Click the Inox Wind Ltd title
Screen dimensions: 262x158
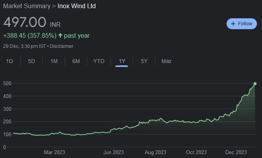pyautogui.click(x=77, y=6)
